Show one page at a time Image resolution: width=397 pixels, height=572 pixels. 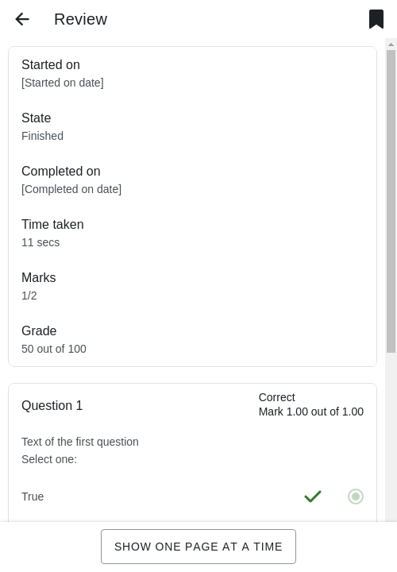coord(198,547)
